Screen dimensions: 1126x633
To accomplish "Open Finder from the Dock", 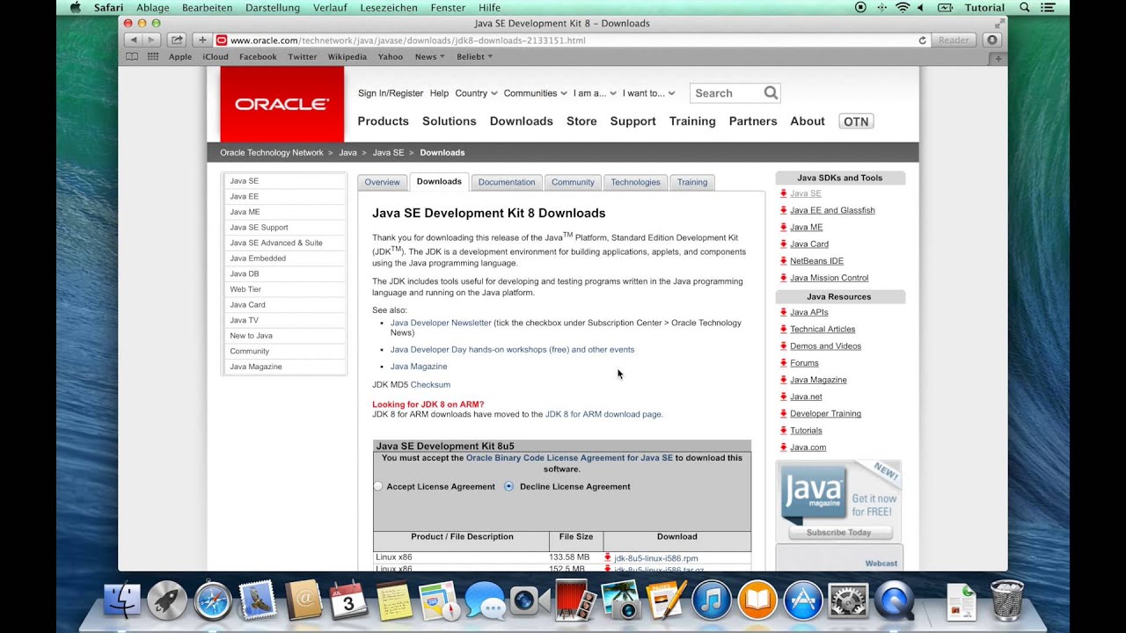I will click(122, 601).
